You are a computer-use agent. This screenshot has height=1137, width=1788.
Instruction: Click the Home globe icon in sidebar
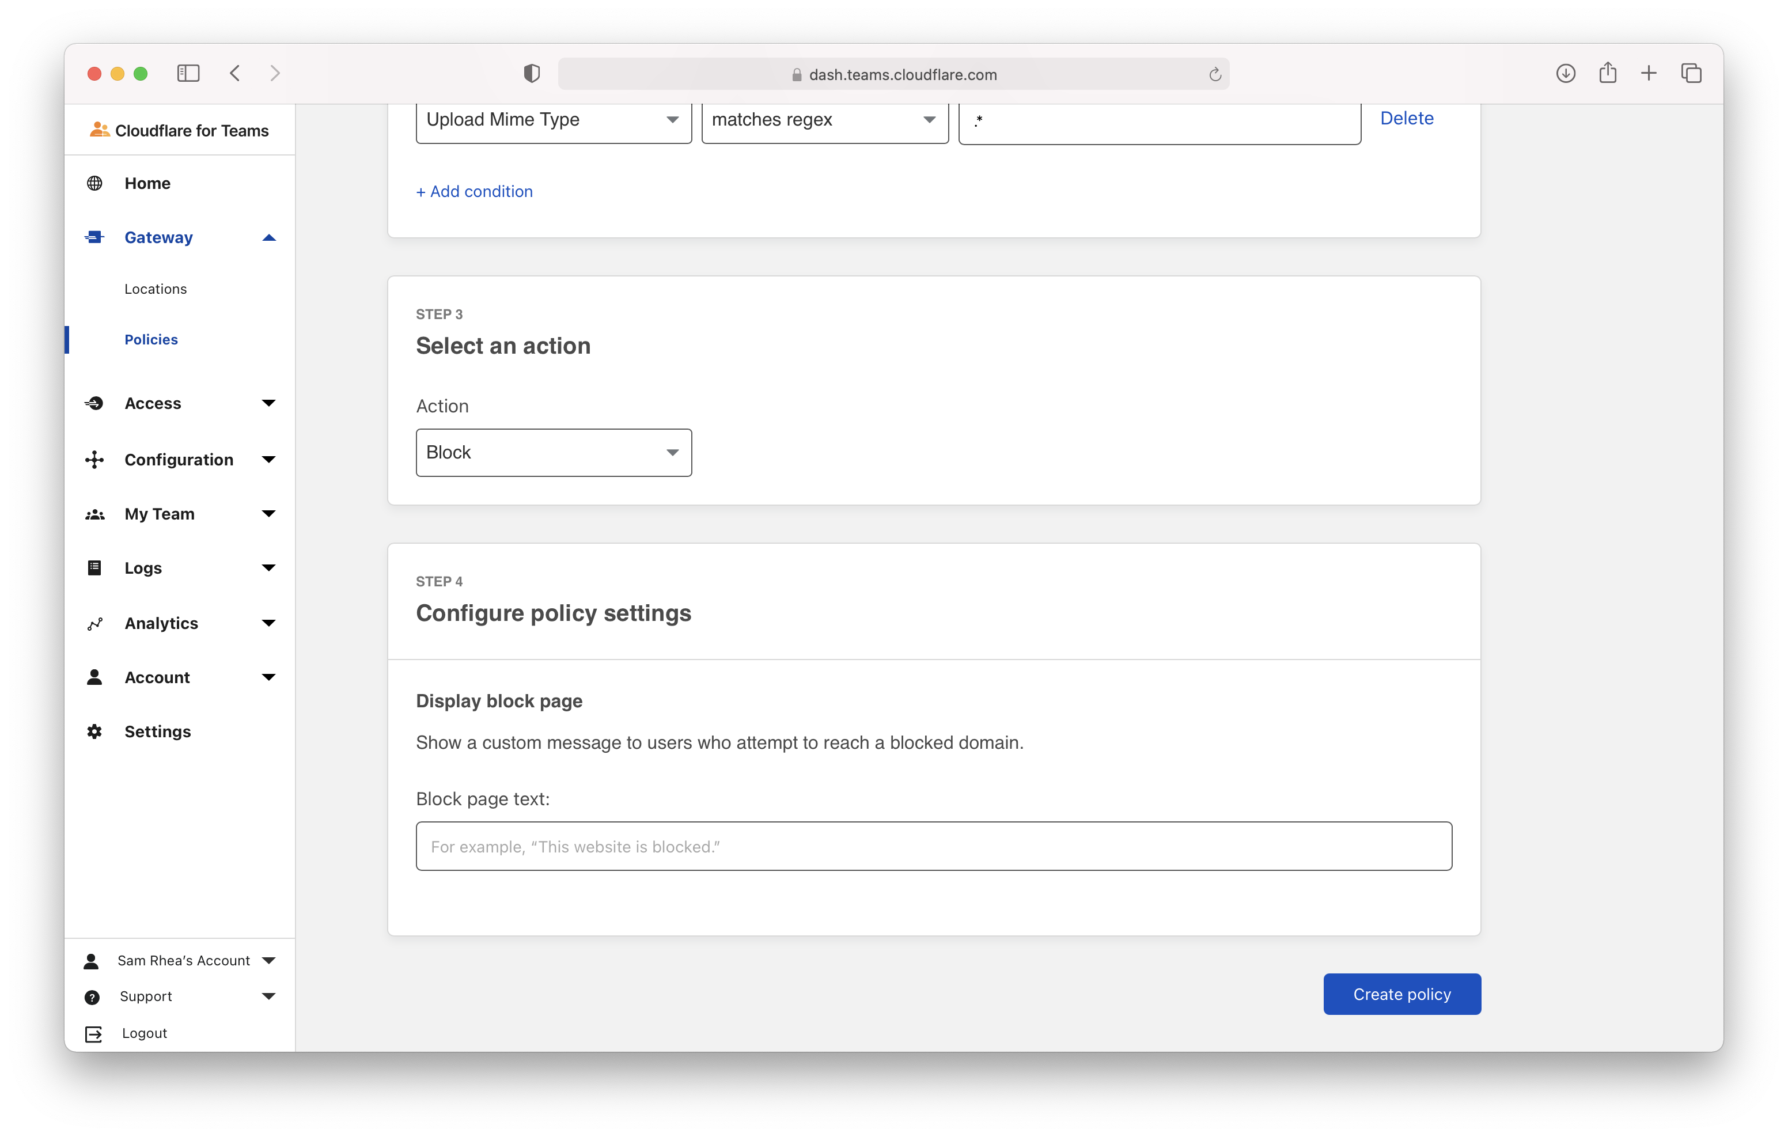tap(94, 183)
